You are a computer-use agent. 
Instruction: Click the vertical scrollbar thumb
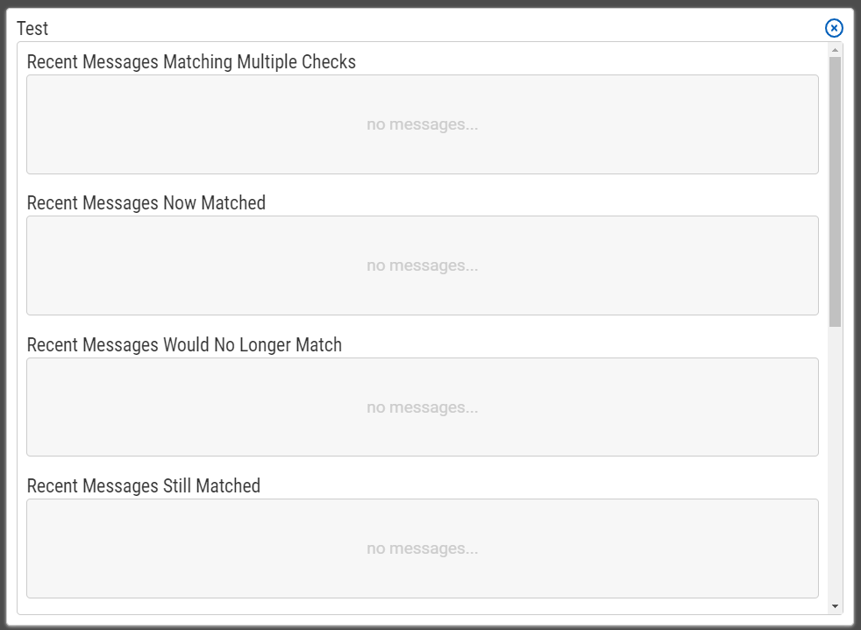coord(836,192)
